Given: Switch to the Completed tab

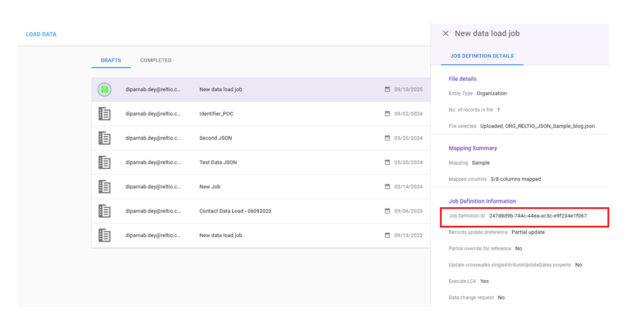Looking at the screenshot, I should coord(156,60).
